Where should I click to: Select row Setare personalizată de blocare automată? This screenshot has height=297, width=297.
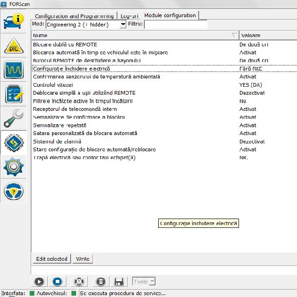(164, 133)
